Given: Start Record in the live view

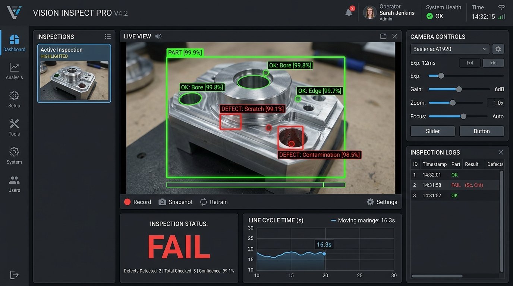Looking at the screenshot, I should coord(138,202).
